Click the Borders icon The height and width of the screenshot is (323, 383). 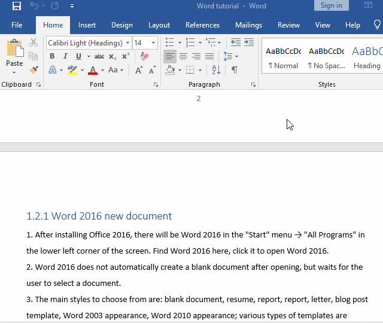click(190, 70)
